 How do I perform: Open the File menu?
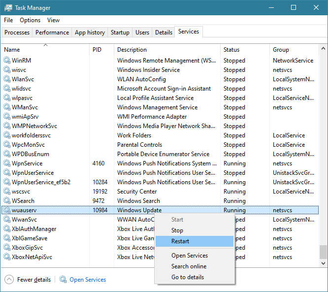[x=8, y=20]
